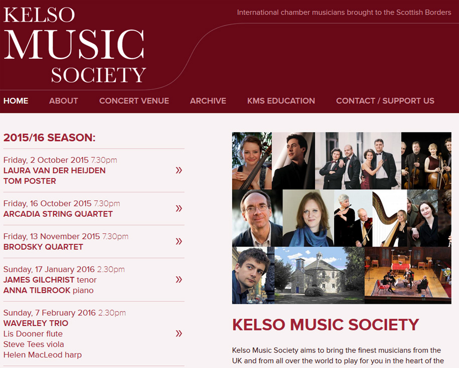Image resolution: width=459 pixels, height=368 pixels.
Task: Open KMS Education section
Action: click(x=281, y=101)
